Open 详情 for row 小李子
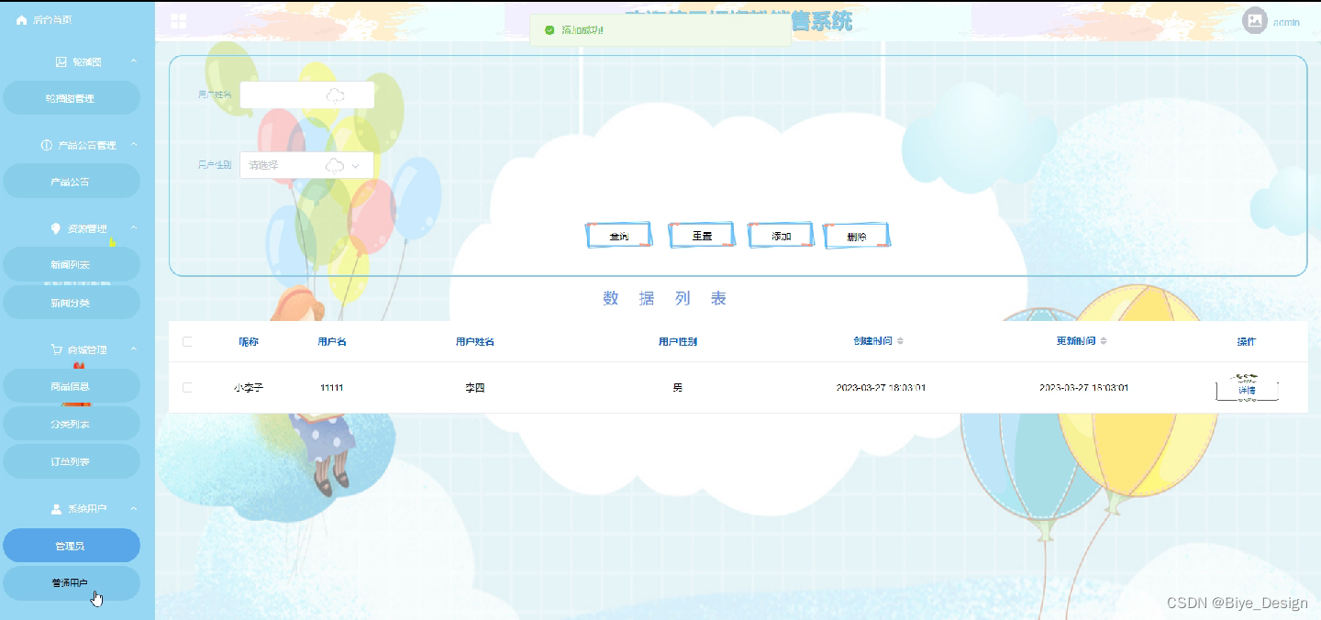 tap(1247, 390)
